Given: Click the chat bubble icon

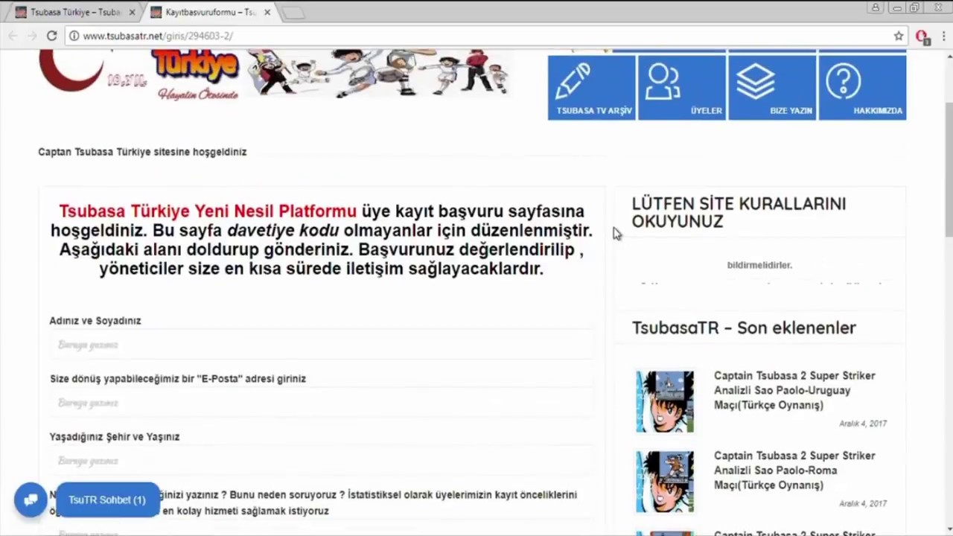Looking at the screenshot, I should pos(31,500).
